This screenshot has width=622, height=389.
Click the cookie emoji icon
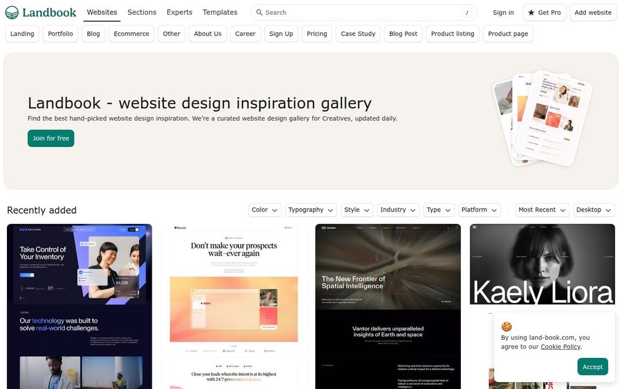pyautogui.click(x=506, y=326)
